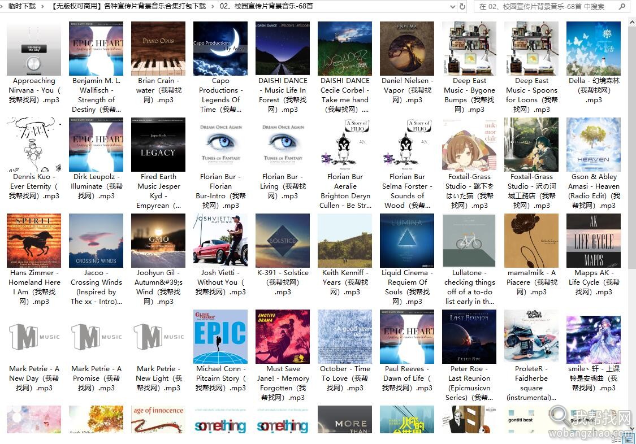Select the Foxtail-Grass Studio 靴下をはいた猫 anime cover
Screen dimensions: 636x444
point(469,145)
